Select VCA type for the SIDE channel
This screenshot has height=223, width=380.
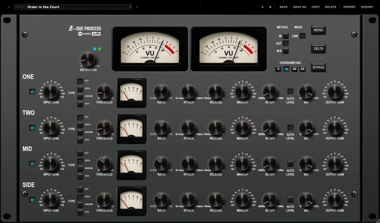pyautogui.click(x=80, y=212)
